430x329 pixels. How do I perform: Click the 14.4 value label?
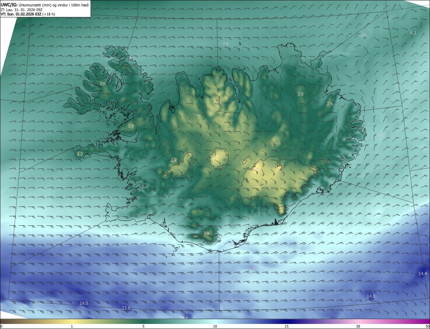click(x=423, y=274)
